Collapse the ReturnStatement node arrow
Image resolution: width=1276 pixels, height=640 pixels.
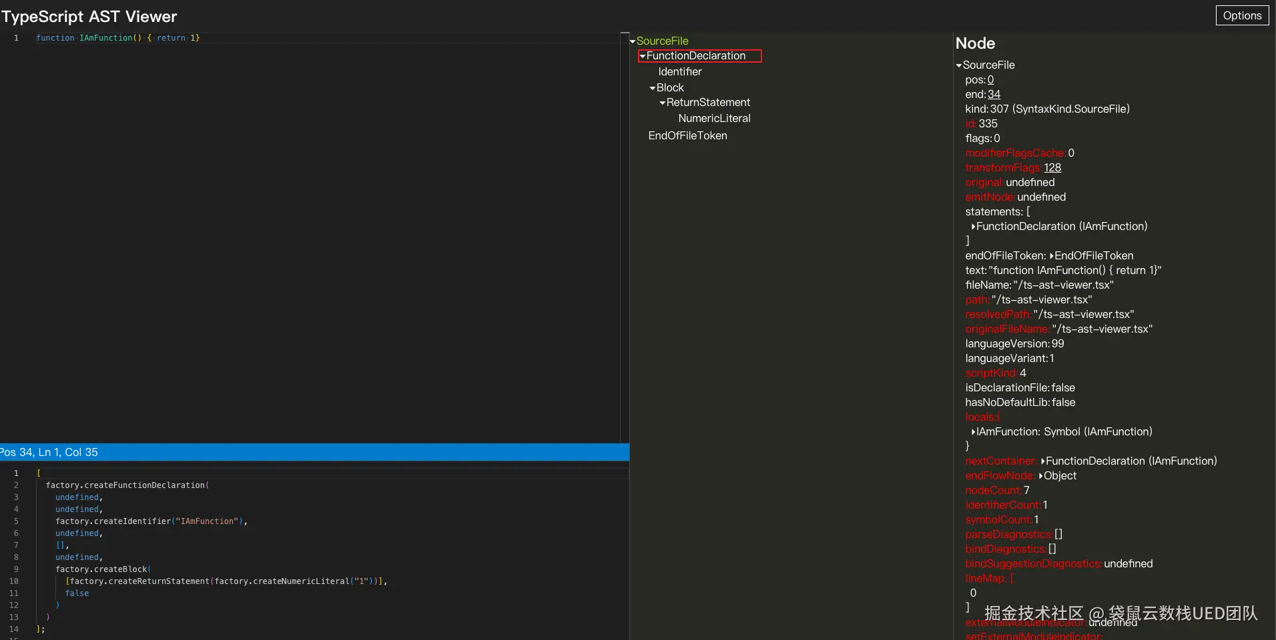click(663, 103)
